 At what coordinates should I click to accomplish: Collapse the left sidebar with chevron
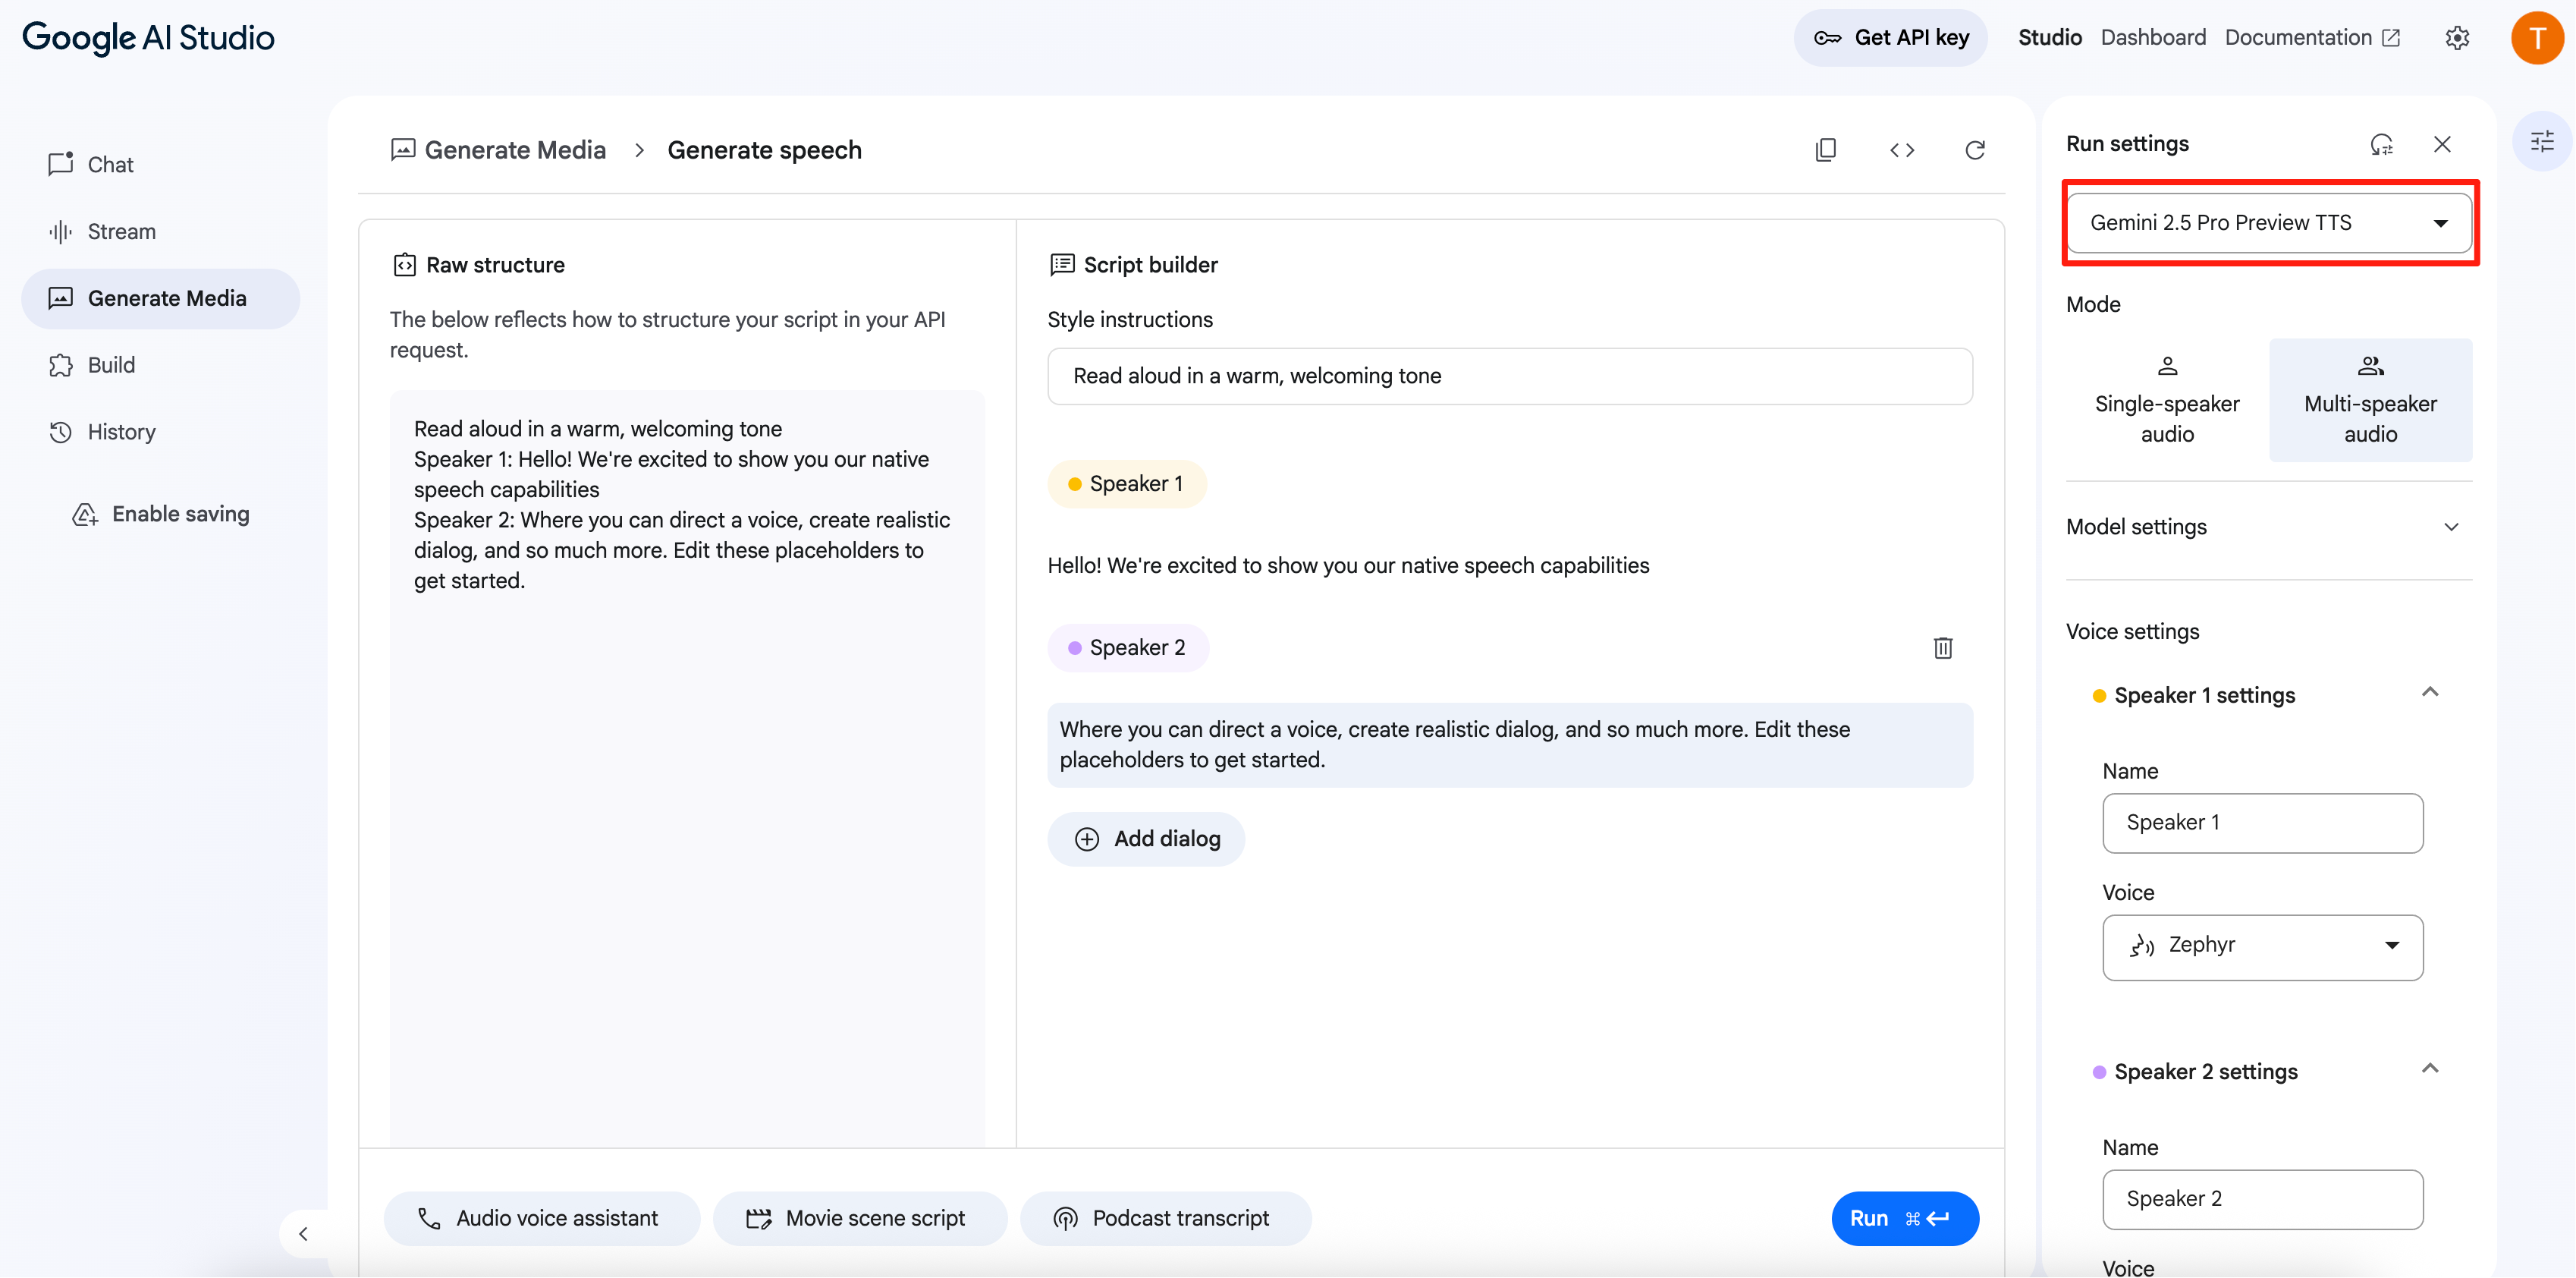pos(303,1233)
